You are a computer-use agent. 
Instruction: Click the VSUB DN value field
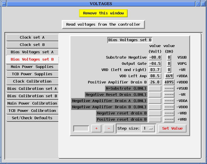tap(169, 57)
